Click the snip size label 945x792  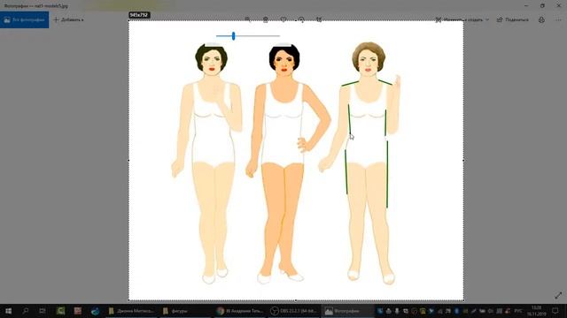pos(139,15)
